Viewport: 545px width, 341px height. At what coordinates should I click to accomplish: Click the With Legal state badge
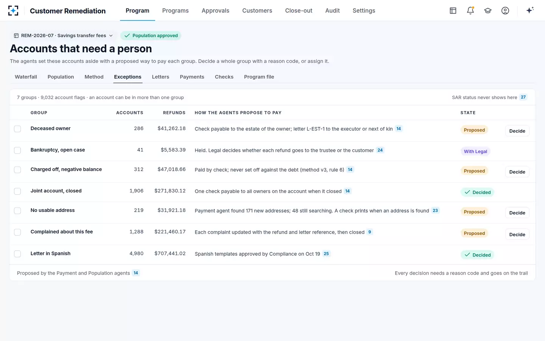(x=475, y=152)
